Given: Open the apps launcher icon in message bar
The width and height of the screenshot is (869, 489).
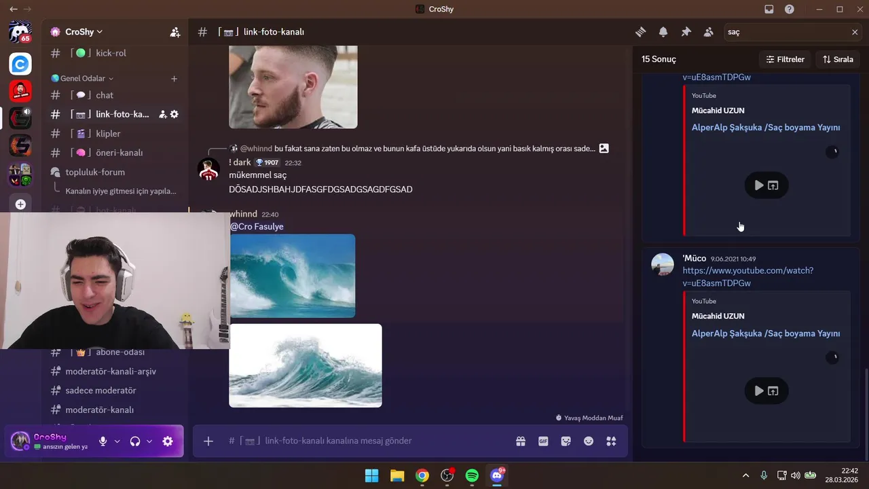Looking at the screenshot, I should [611, 441].
